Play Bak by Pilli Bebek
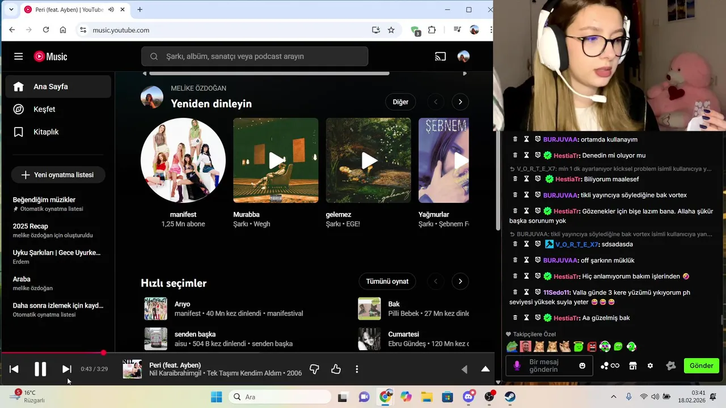 pos(369,309)
